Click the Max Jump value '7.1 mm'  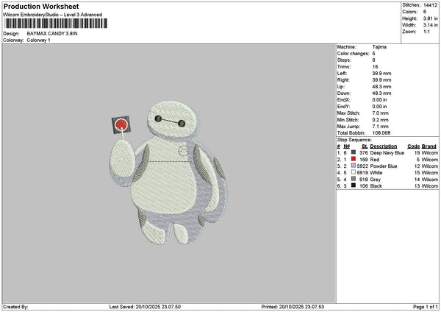click(380, 127)
